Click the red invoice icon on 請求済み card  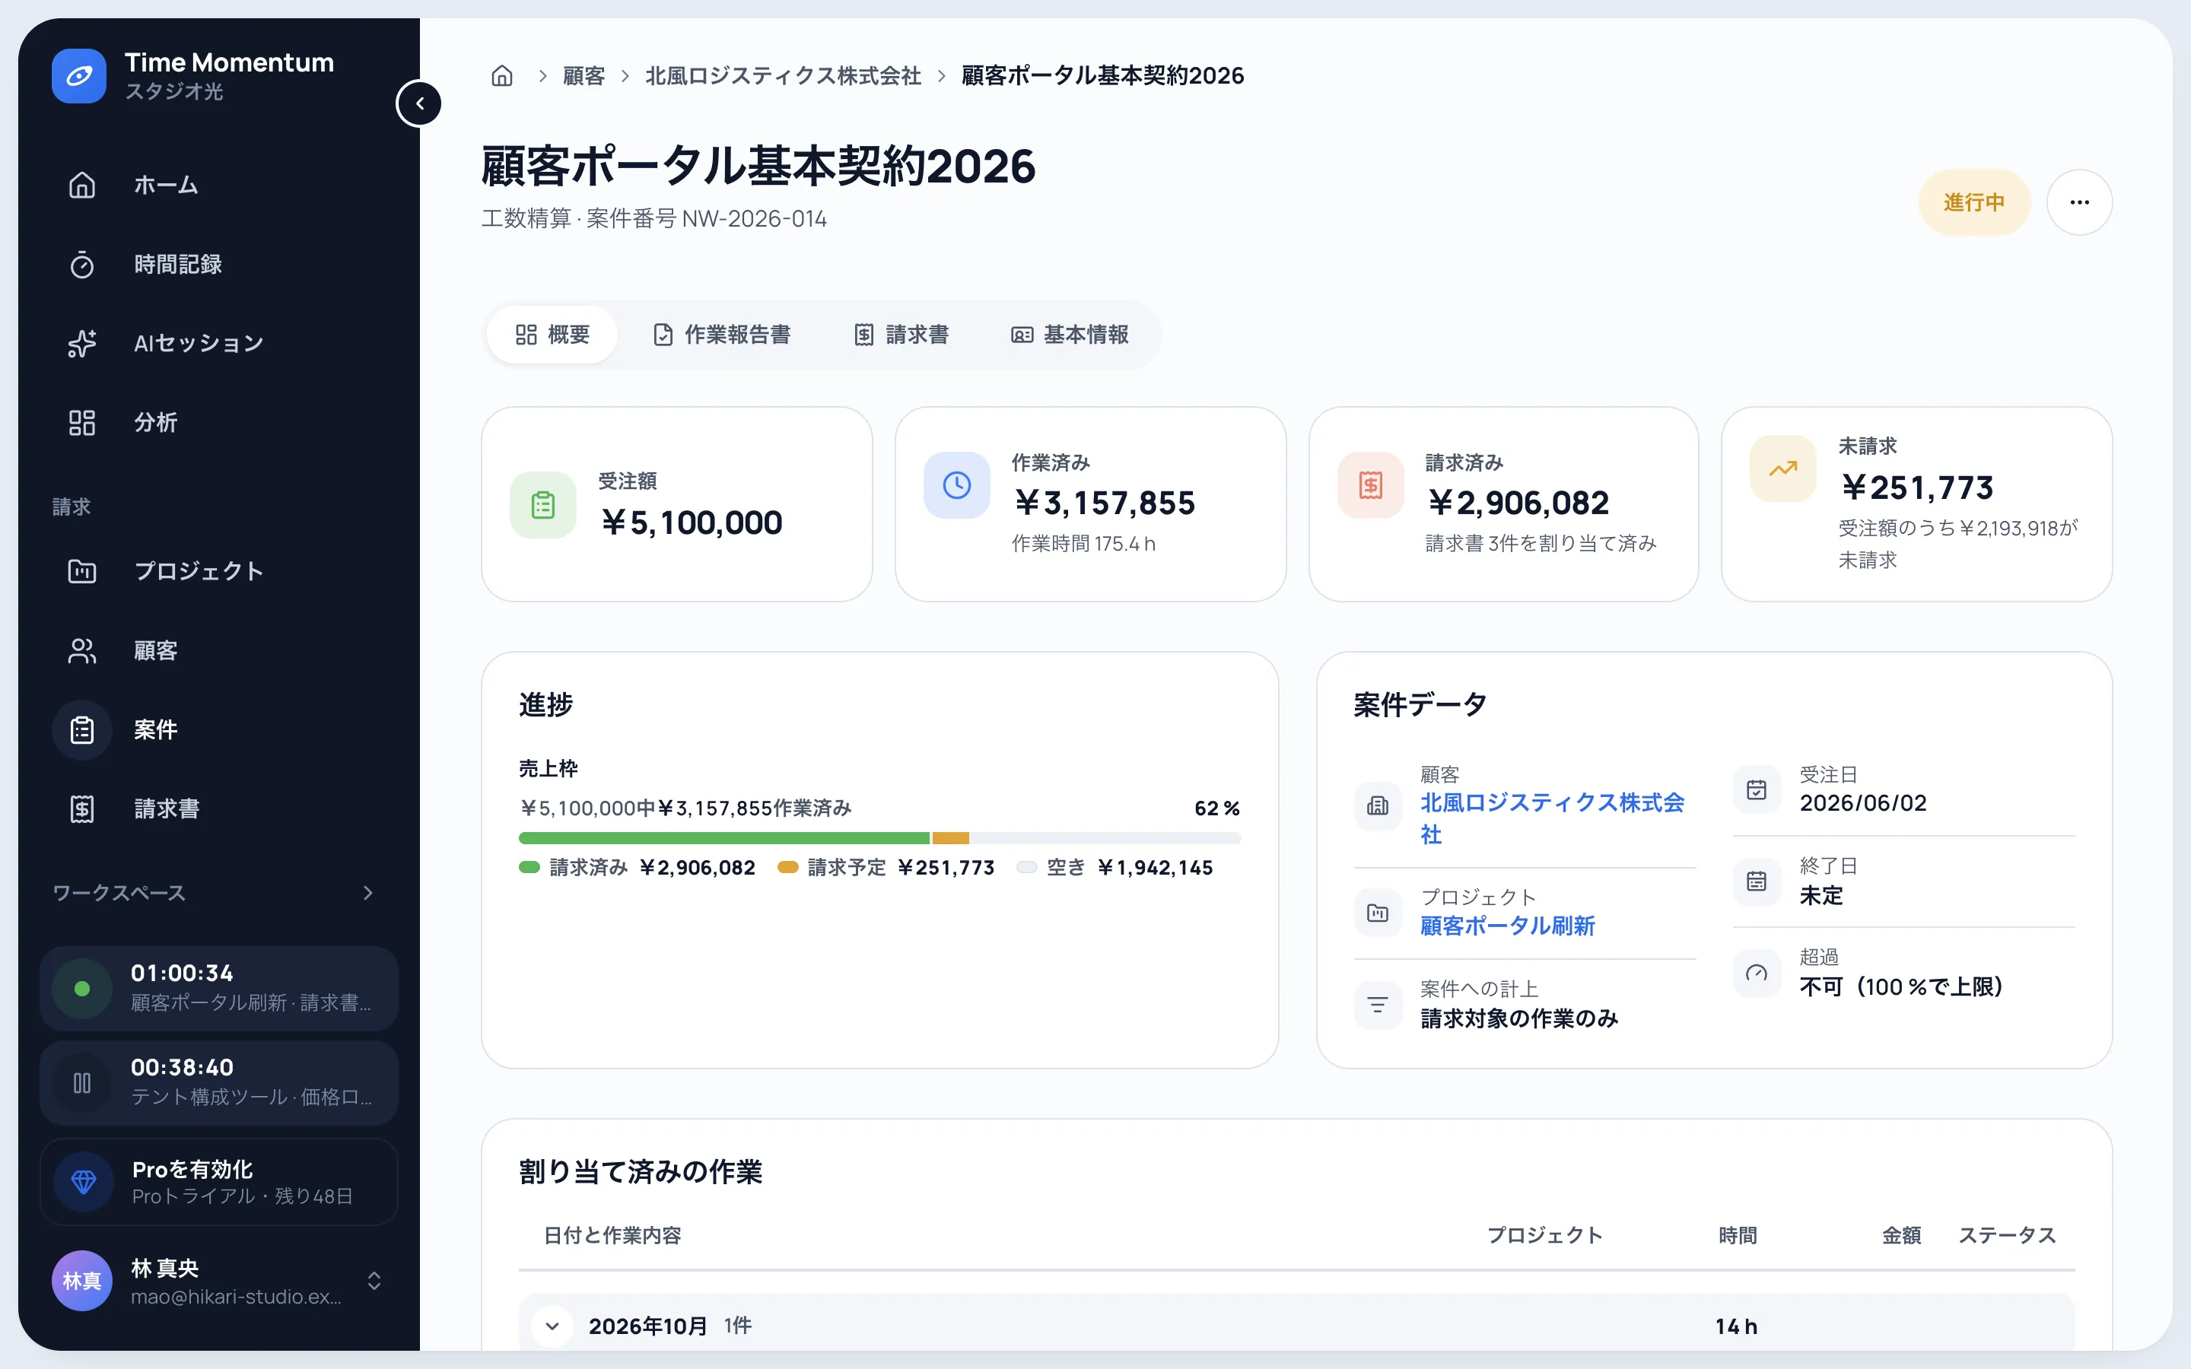click(1371, 485)
